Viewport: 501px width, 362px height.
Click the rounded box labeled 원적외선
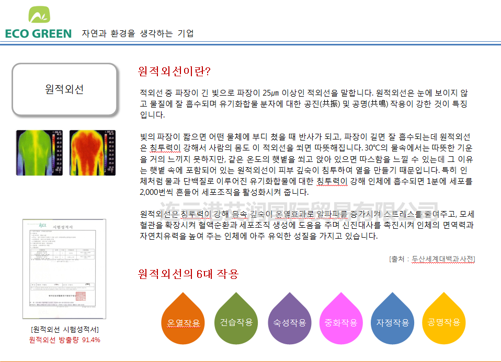pyautogui.click(x=64, y=89)
